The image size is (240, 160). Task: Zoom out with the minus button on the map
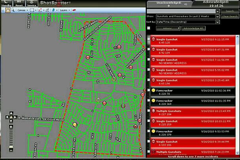(x=11, y=150)
